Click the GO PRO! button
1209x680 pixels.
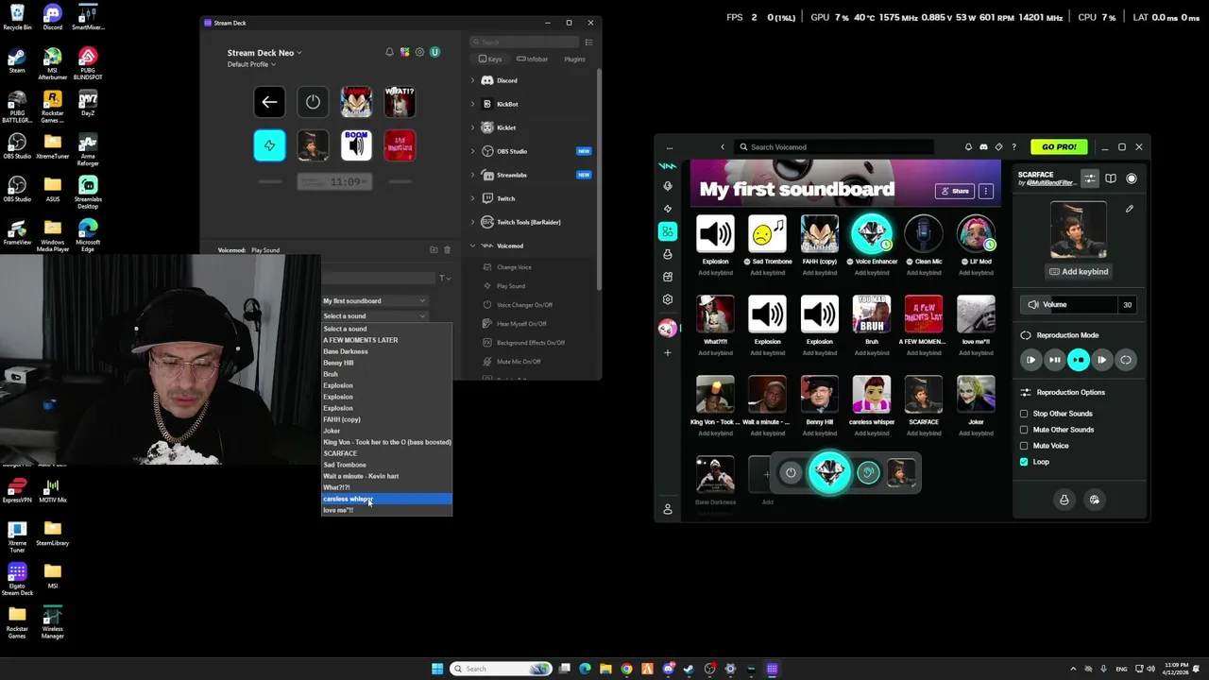click(x=1059, y=147)
